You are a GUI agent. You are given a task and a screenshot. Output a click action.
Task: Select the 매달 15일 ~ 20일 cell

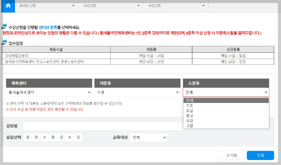tap(151, 56)
